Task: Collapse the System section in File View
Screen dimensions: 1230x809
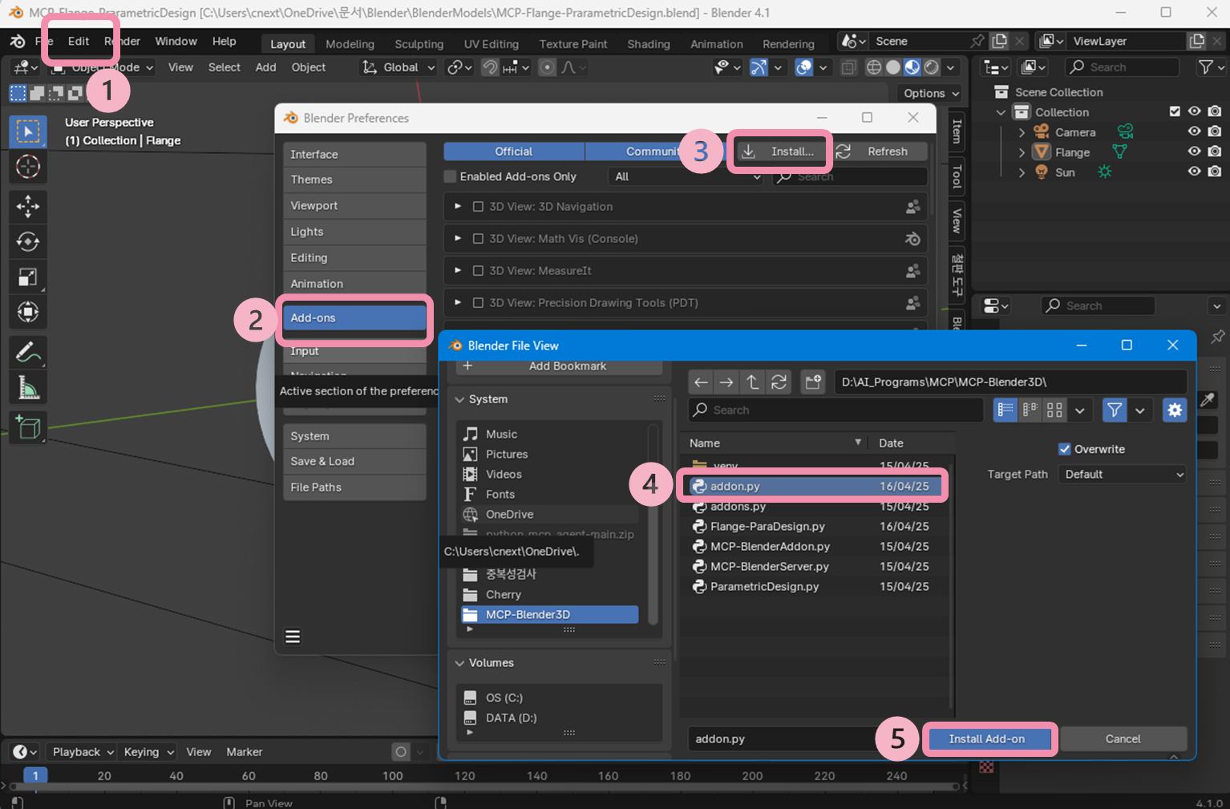Action: 460,399
